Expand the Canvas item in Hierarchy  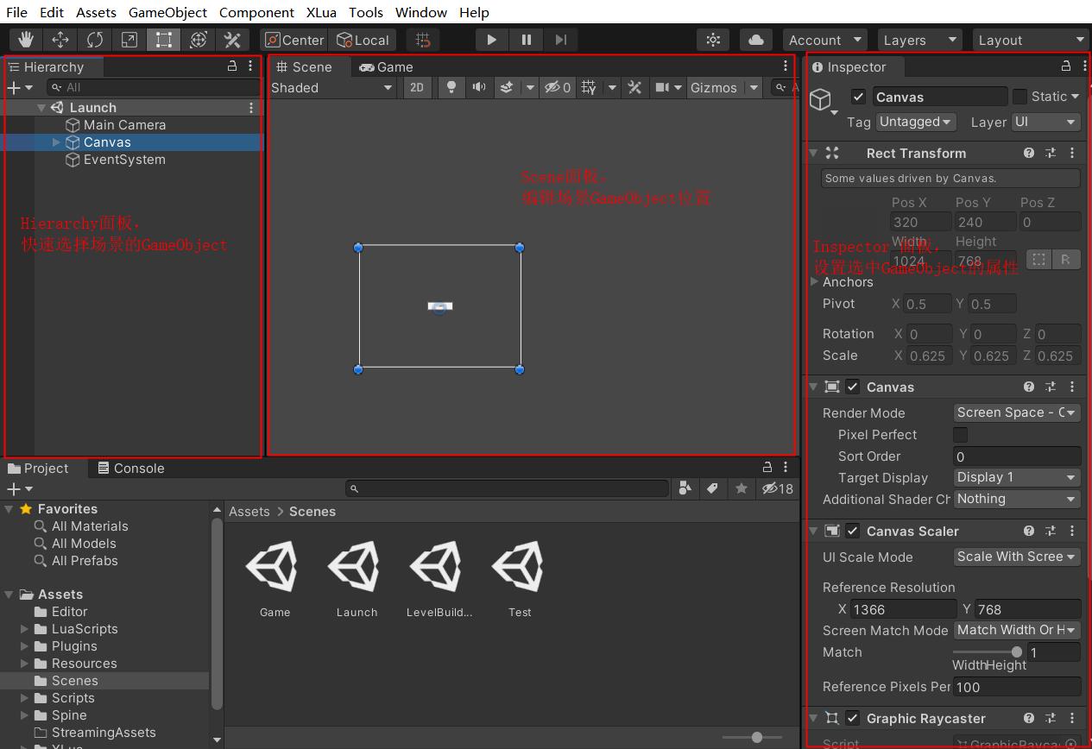click(56, 142)
